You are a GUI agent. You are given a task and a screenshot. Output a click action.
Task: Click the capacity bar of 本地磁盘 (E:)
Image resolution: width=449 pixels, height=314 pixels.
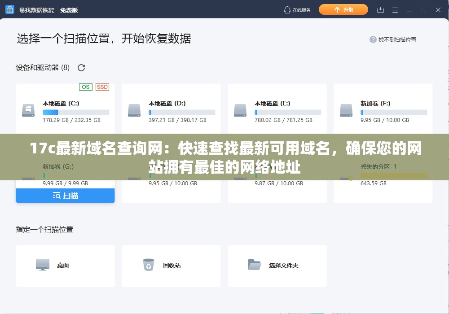288,112
